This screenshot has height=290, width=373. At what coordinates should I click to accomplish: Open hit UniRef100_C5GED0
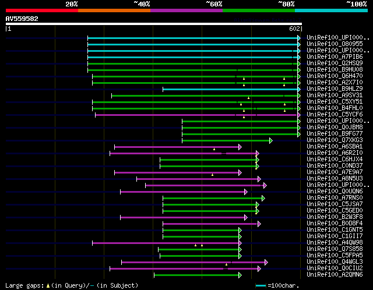coord(335,211)
